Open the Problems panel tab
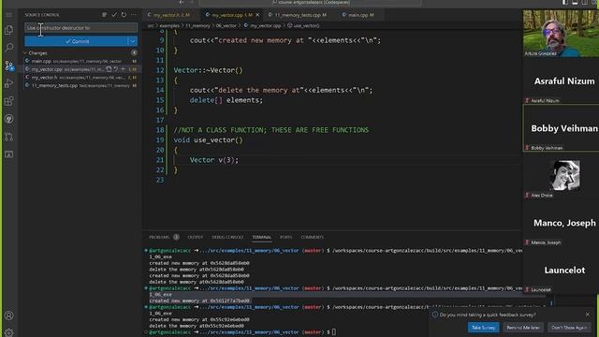The image size is (599, 337). point(159,237)
